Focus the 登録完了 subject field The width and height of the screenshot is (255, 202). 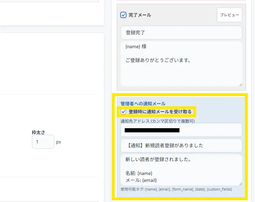click(x=181, y=33)
